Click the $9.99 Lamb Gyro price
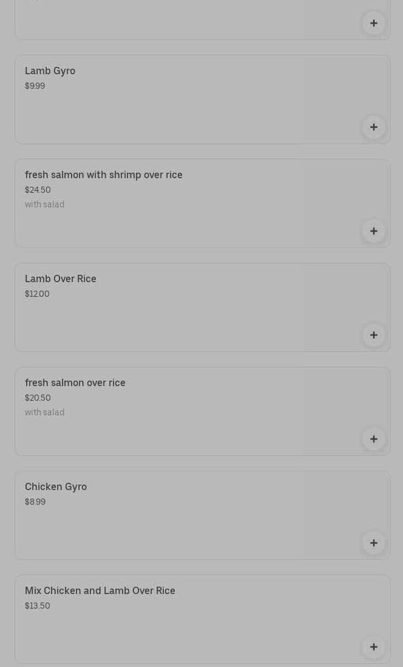The height and width of the screenshot is (667, 403). pyautogui.click(x=35, y=86)
